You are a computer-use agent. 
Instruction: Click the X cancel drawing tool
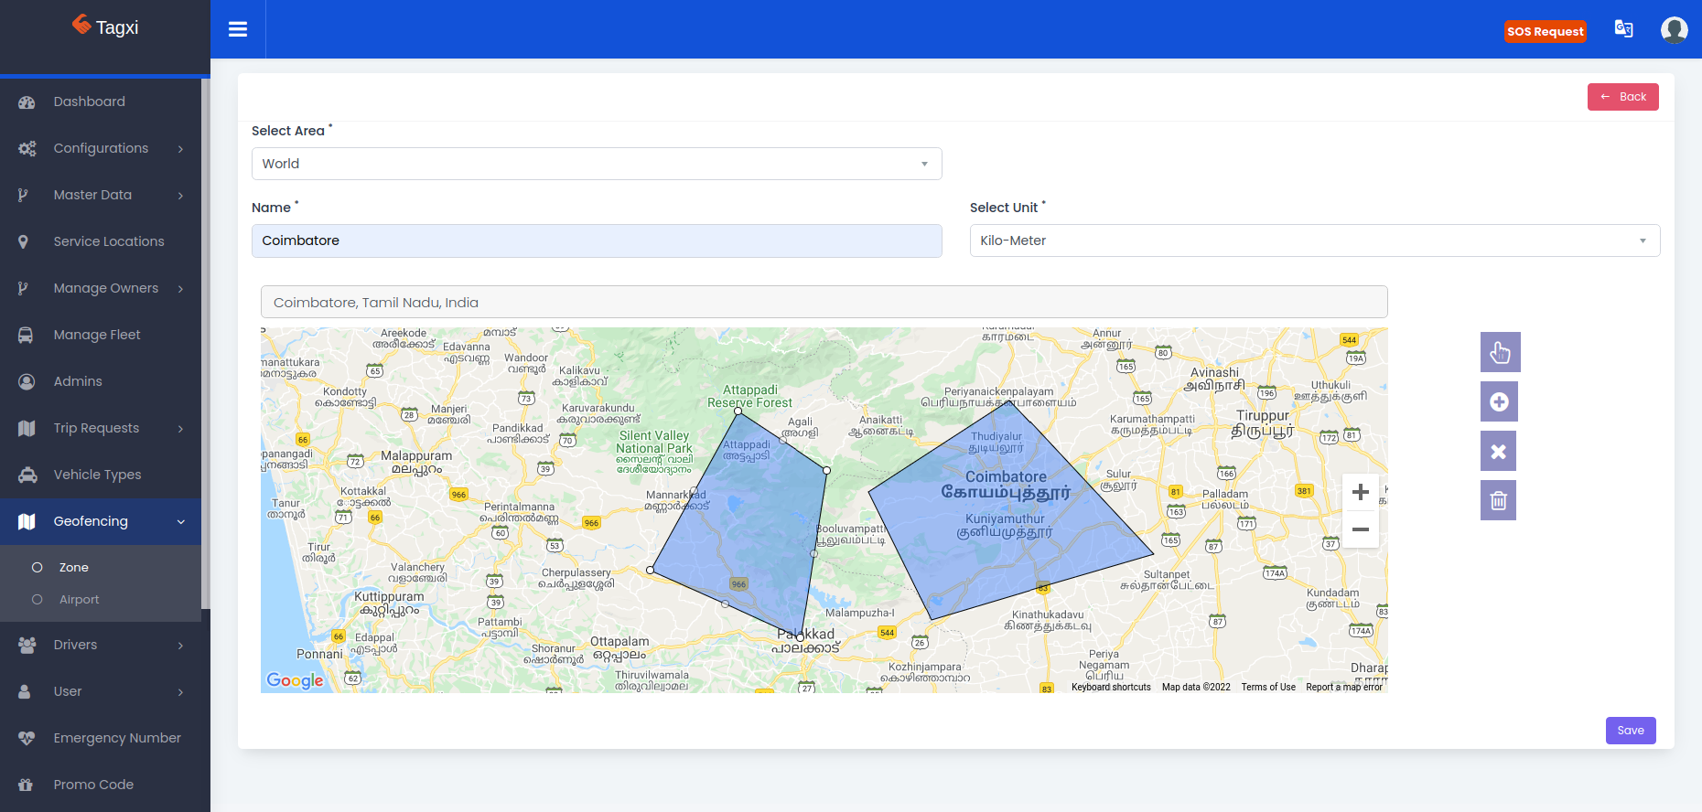pos(1498,451)
